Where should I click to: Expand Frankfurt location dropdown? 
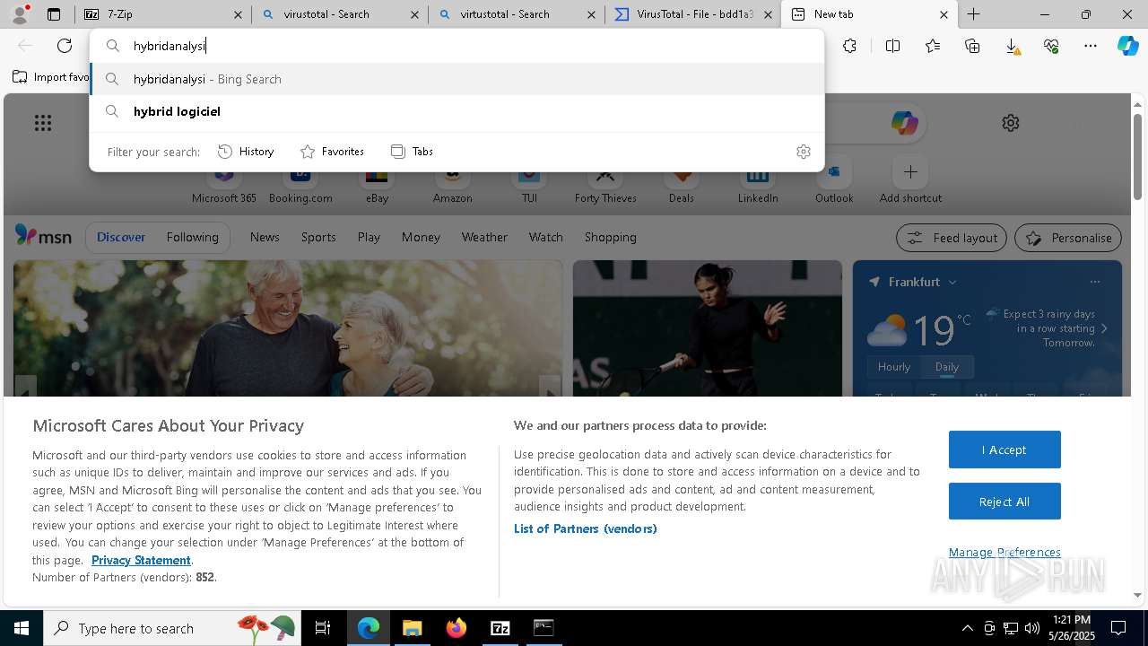[x=952, y=282]
